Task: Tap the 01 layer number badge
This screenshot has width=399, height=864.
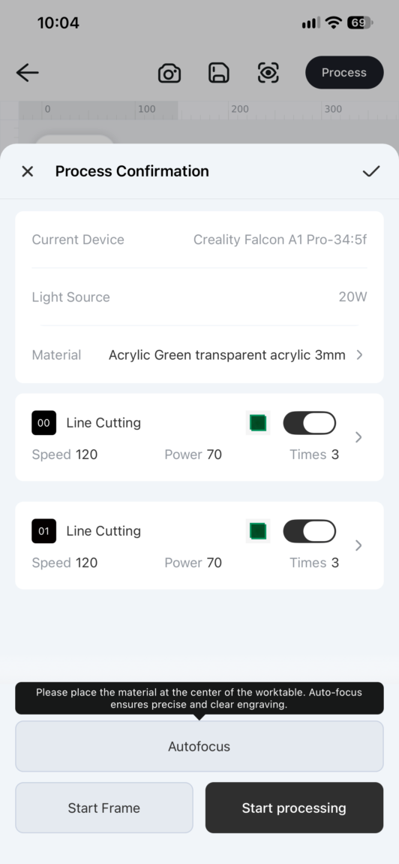Action: (x=44, y=531)
